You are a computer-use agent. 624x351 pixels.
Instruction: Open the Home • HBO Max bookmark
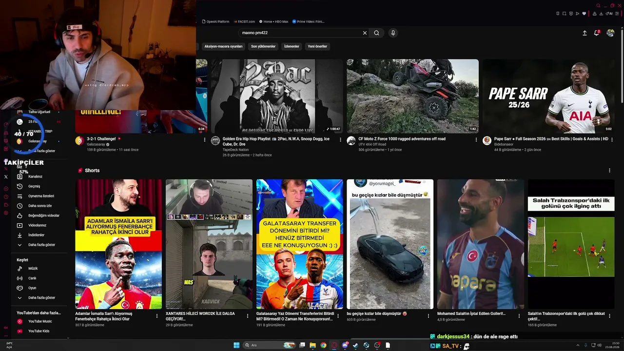click(x=274, y=21)
